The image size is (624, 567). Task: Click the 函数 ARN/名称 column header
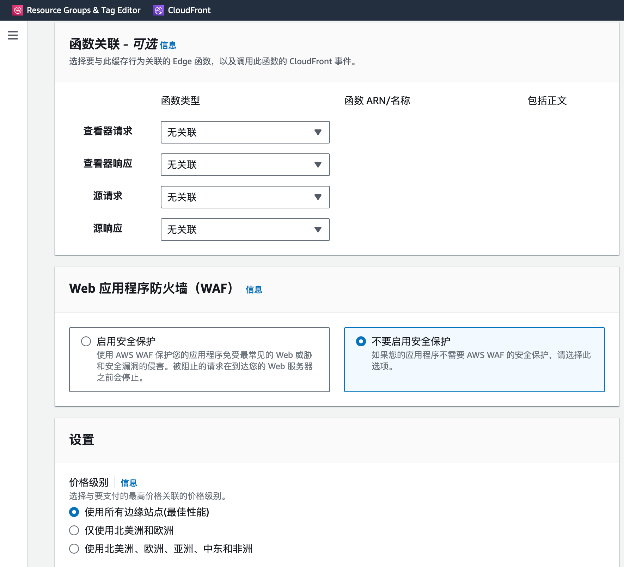(377, 101)
